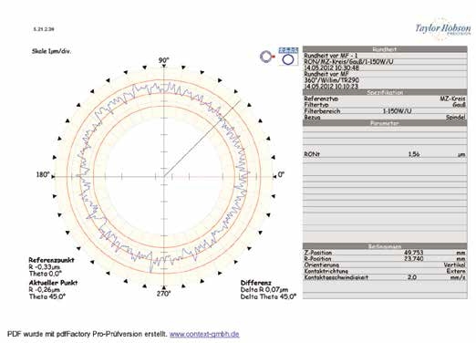Click the RONt value row
The width and height of the screenshot is (476, 343).
pos(385,154)
